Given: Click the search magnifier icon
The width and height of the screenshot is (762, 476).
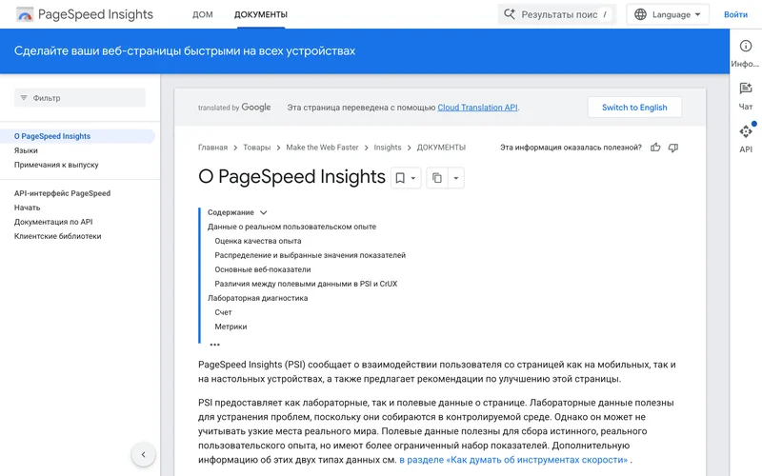Looking at the screenshot, I should pos(509,14).
